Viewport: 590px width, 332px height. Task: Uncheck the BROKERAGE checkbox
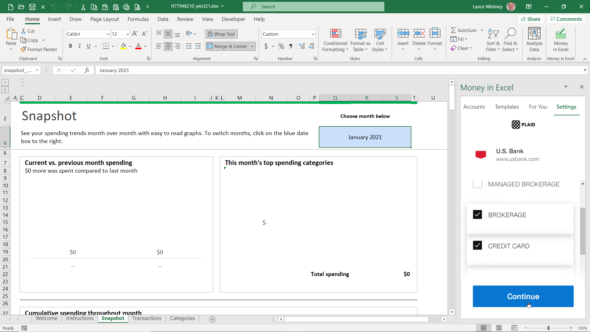(477, 214)
